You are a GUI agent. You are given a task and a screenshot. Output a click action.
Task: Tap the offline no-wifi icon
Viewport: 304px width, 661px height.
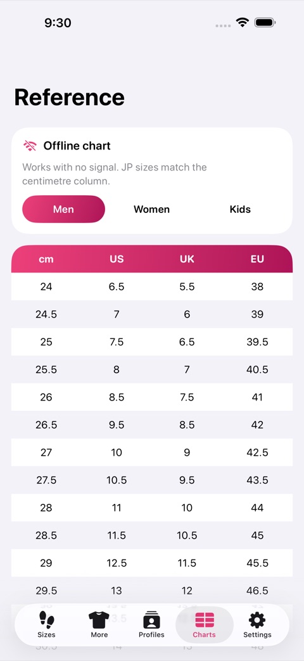point(30,146)
